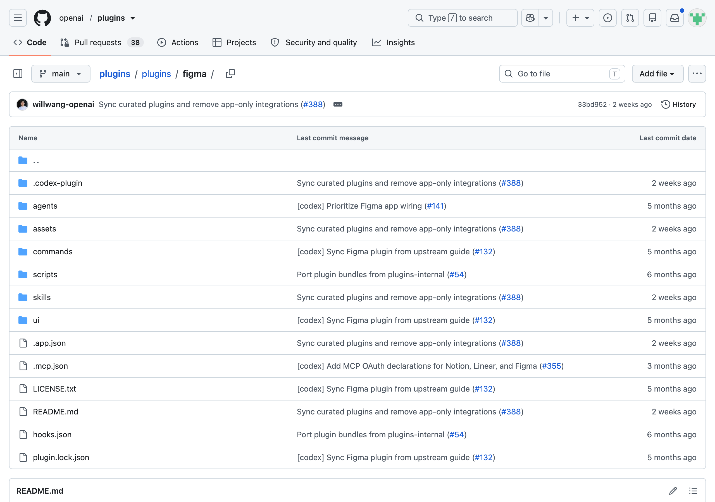This screenshot has height=502, width=715.
Task: Open the .codex-plugin folder
Action: pos(58,183)
